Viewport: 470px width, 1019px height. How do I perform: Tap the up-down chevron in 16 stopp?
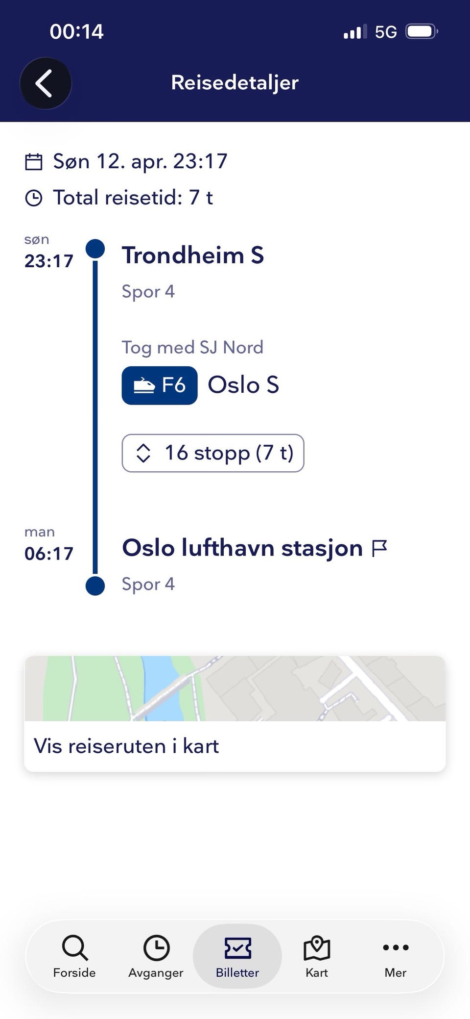(143, 453)
